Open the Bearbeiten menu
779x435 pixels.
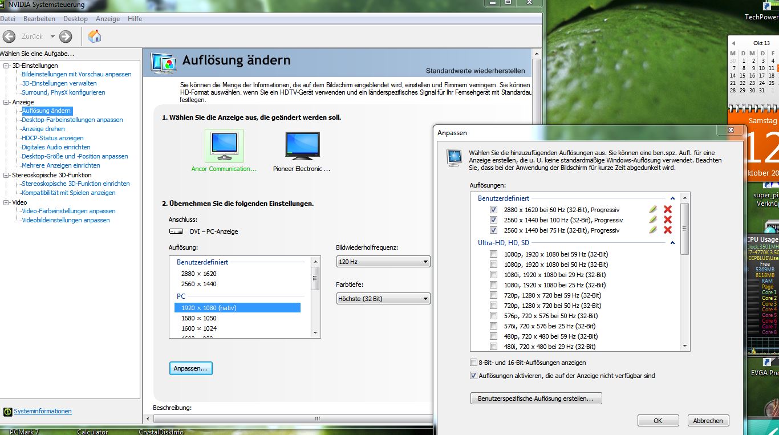coord(39,19)
